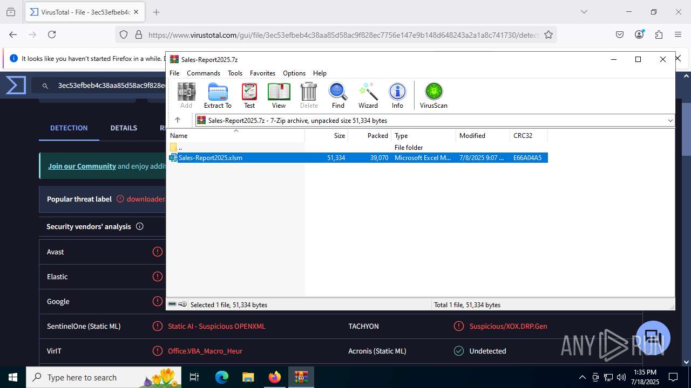Open File Explorer from taskbar
This screenshot has height=388, width=691.
point(248,377)
